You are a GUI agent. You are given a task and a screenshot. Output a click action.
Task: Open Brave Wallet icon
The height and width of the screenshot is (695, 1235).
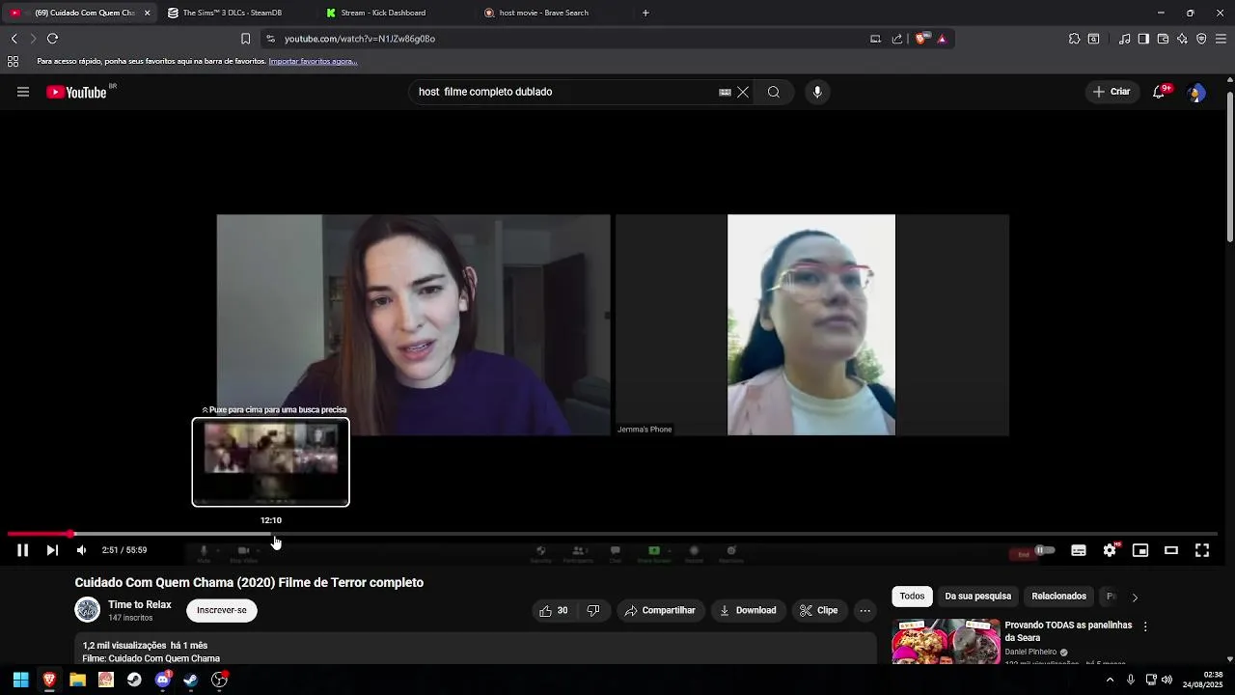click(1163, 39)
